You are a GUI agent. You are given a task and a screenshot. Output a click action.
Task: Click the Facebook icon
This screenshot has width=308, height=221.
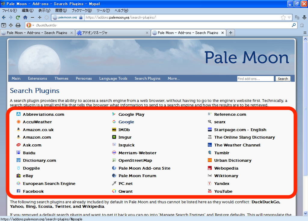pyautogui.click(x=18, y=191)
